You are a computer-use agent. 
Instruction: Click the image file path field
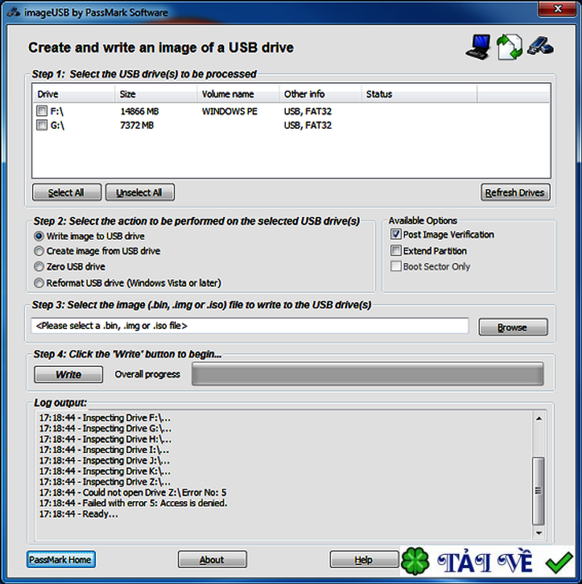[250, 326]
